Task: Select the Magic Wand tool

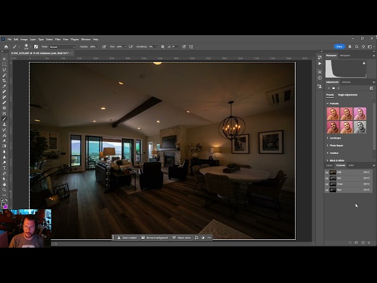Action: coord(4,75)
